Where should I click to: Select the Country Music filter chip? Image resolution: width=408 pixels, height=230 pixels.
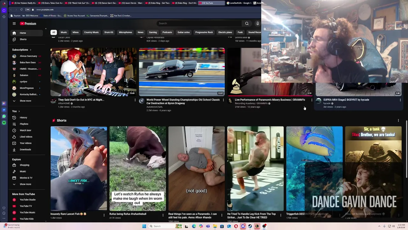coord(91,32)
